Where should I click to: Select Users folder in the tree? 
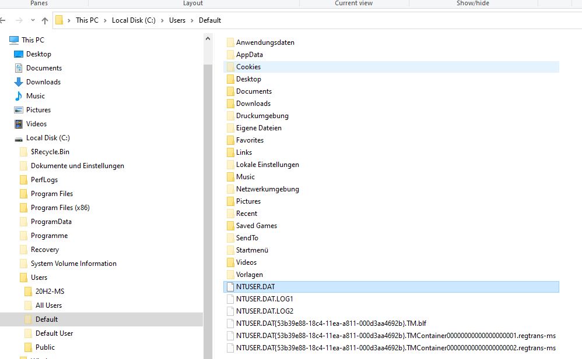tap(39, 278)
